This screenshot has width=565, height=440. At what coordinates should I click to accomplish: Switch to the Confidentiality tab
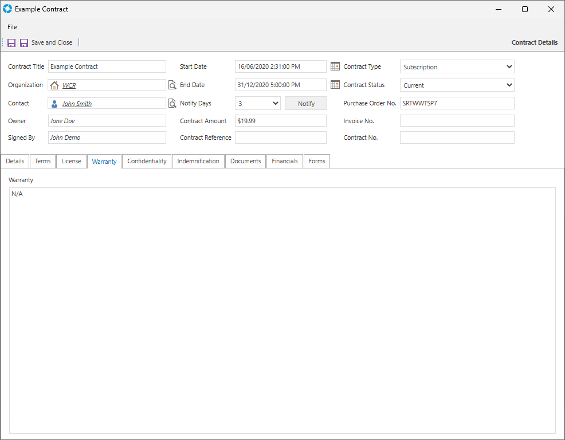click(147, 162)
